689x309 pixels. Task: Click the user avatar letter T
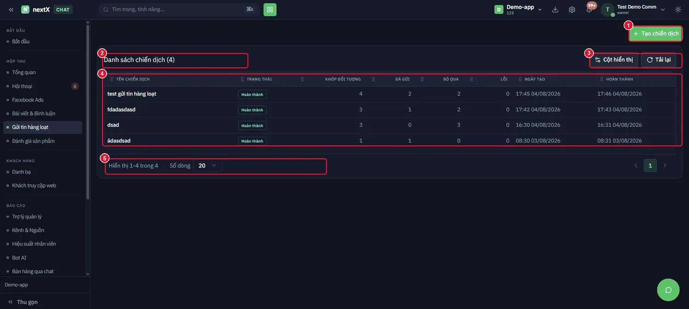tap(608, 10)
